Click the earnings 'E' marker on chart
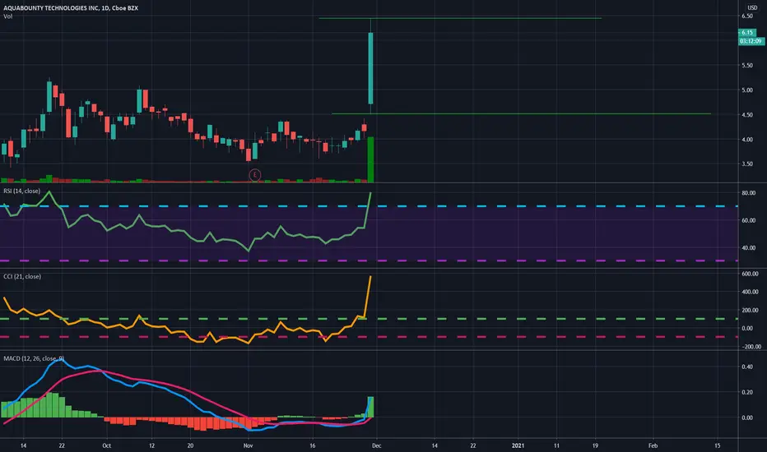Screen dimensions: 767x452 (x=255, y=175)
